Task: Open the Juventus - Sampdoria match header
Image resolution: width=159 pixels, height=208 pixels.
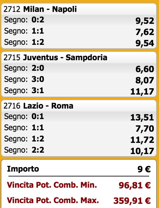Action: (55, 57)
